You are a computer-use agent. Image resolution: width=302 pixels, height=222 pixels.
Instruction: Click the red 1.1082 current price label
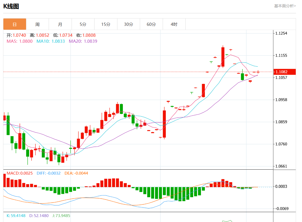(285, 72)
